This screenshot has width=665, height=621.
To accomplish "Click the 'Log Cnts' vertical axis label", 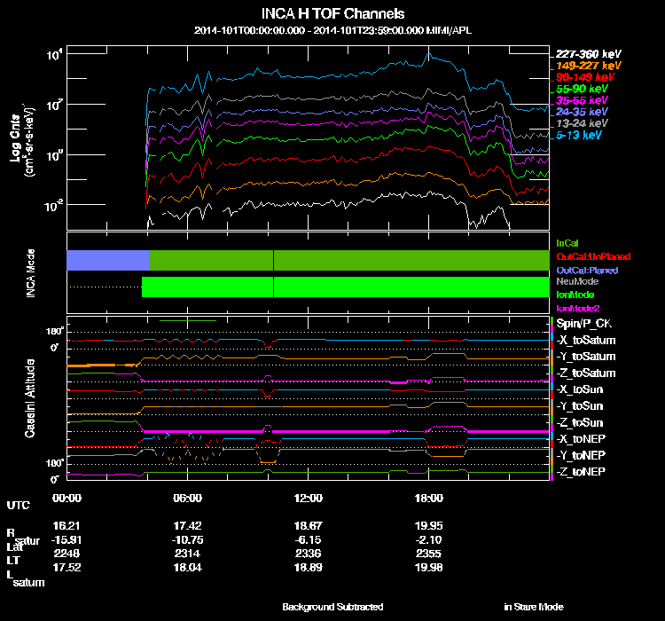I will click(x=15, y=138).
